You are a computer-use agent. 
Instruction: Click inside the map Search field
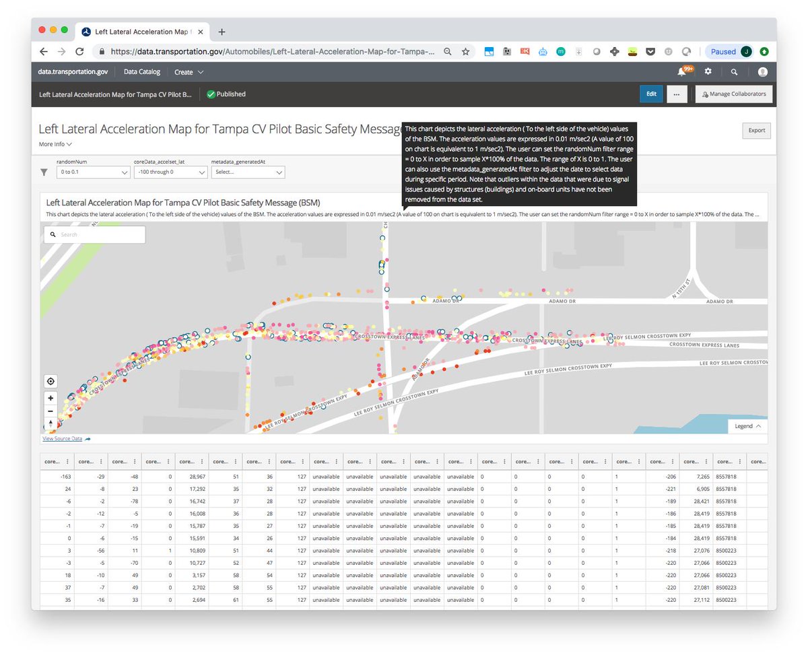tap(94, 234)
